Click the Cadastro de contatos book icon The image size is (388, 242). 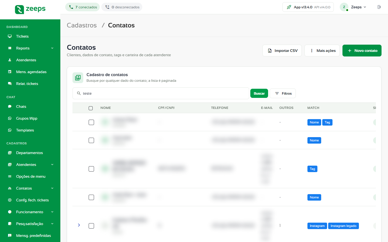click(x=78, y=78)
